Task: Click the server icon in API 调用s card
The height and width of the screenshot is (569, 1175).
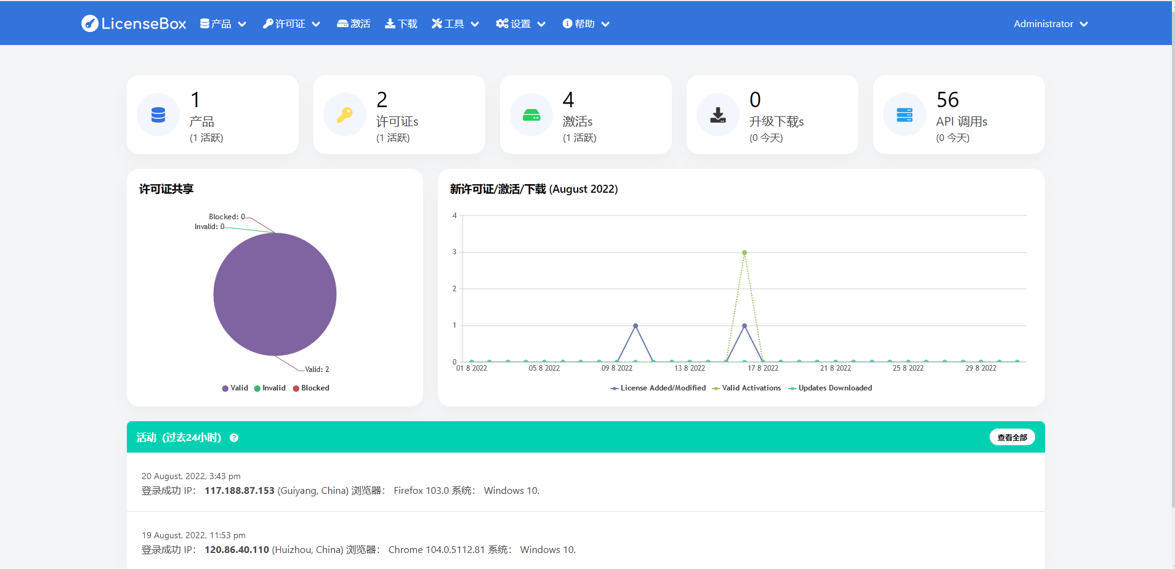Action: [905, 115]
